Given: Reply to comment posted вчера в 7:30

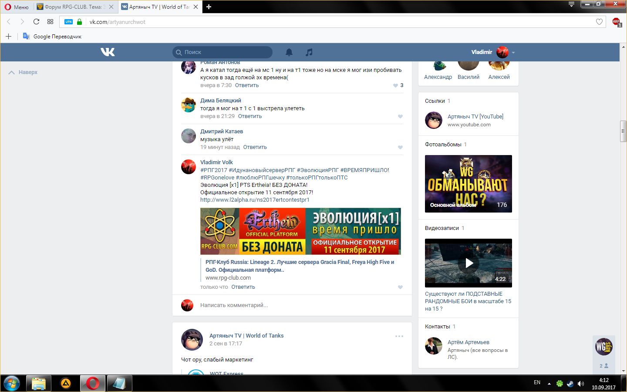Looking at the screenshot, I should coord(247,85).
